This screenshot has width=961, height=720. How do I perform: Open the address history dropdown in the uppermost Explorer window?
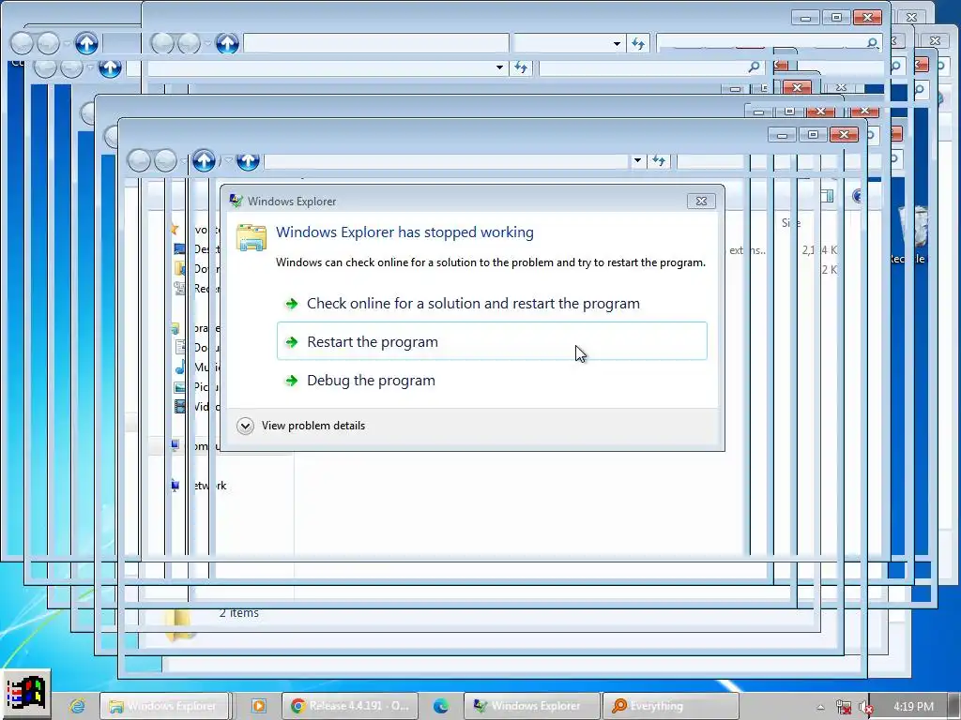point(617,43)
